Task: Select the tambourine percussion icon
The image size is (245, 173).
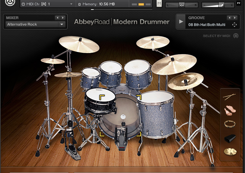Action: click(x=230, y=124)
